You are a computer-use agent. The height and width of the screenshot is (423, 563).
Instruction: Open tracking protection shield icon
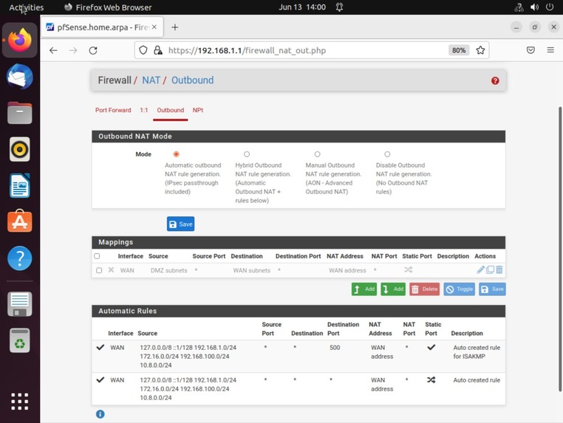click(x=143, y=50)
